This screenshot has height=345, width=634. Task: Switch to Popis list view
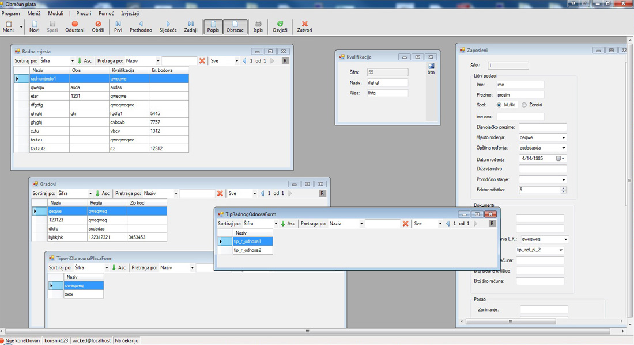click(213, 26)
